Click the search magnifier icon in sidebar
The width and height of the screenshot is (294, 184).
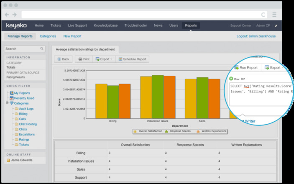[42, 49]
